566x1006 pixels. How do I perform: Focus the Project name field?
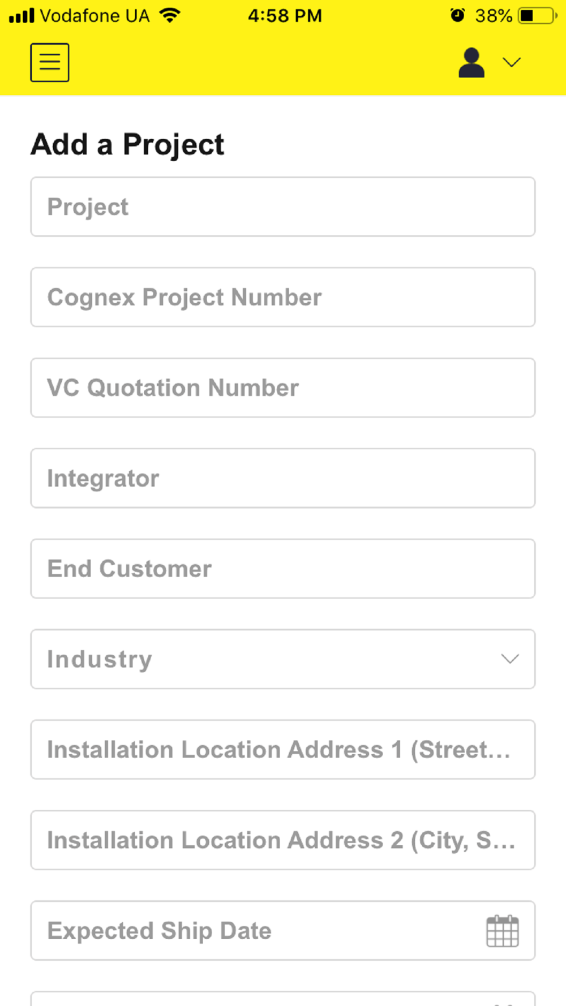pos(283,207)
